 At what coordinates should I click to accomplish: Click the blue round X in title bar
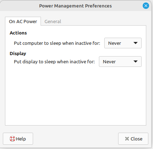[x=146, y=6]
